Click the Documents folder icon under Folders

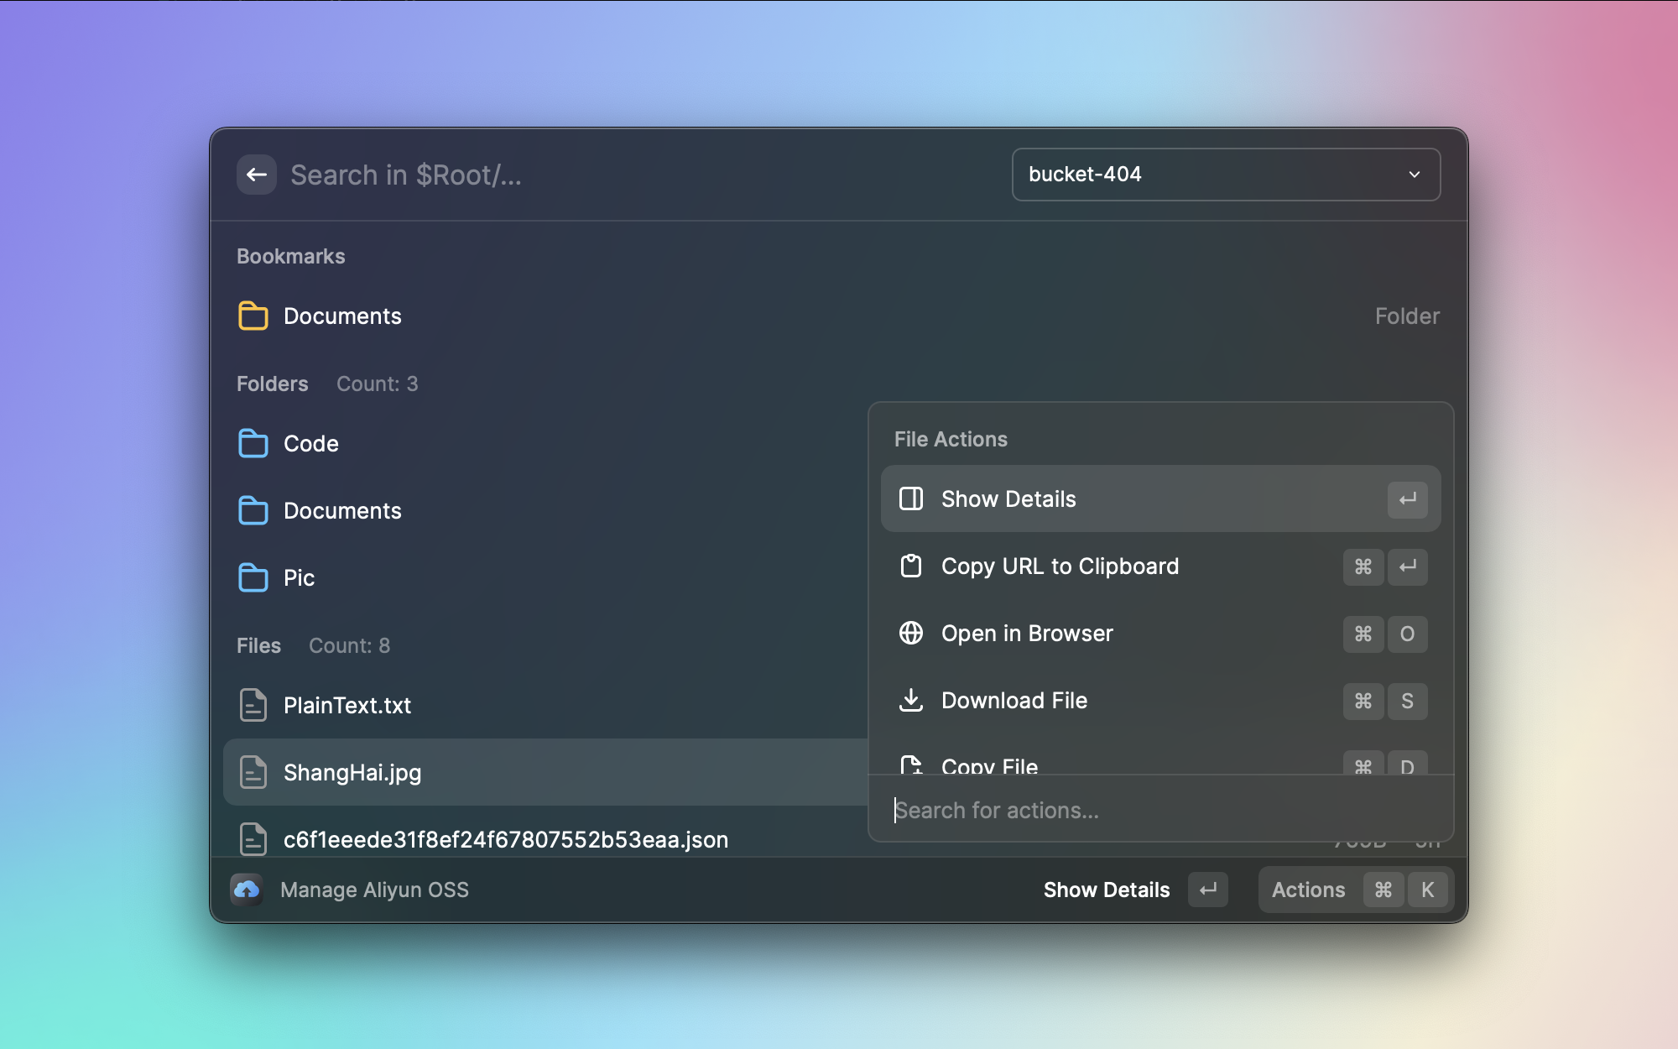253,511
